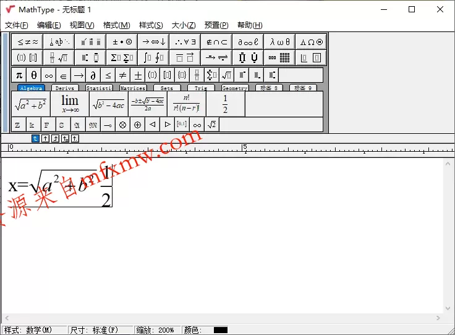
Task: Insert the lim x→∞ expression
Action: tap(70, 104)
